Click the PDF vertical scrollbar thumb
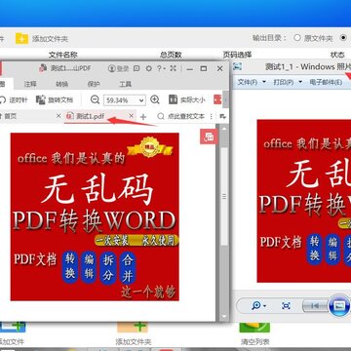351x351 pixels. pos(224,196)
